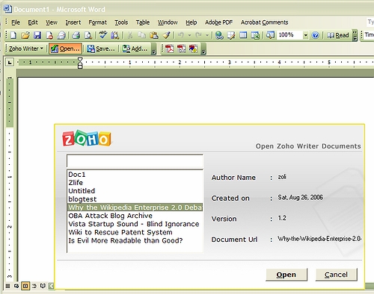Click the tab stop type selector

point(10,62)
